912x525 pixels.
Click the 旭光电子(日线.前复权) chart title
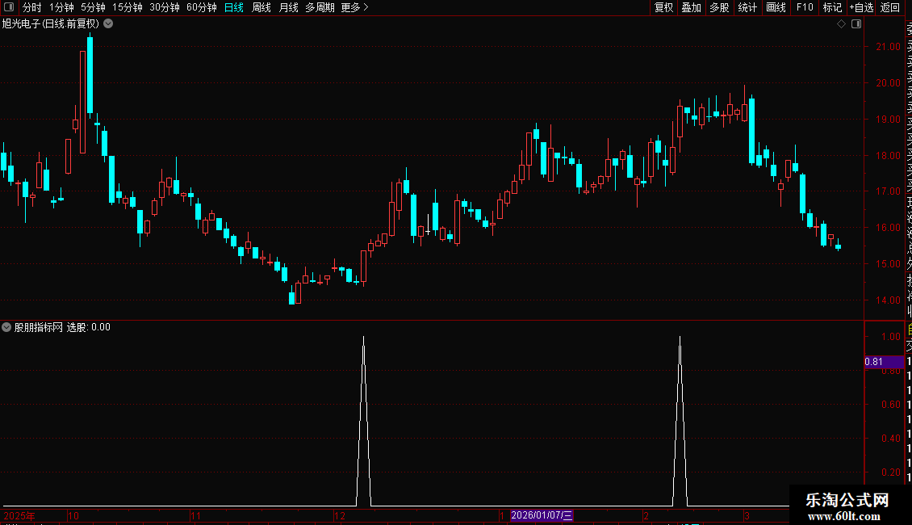pos(51,24)
